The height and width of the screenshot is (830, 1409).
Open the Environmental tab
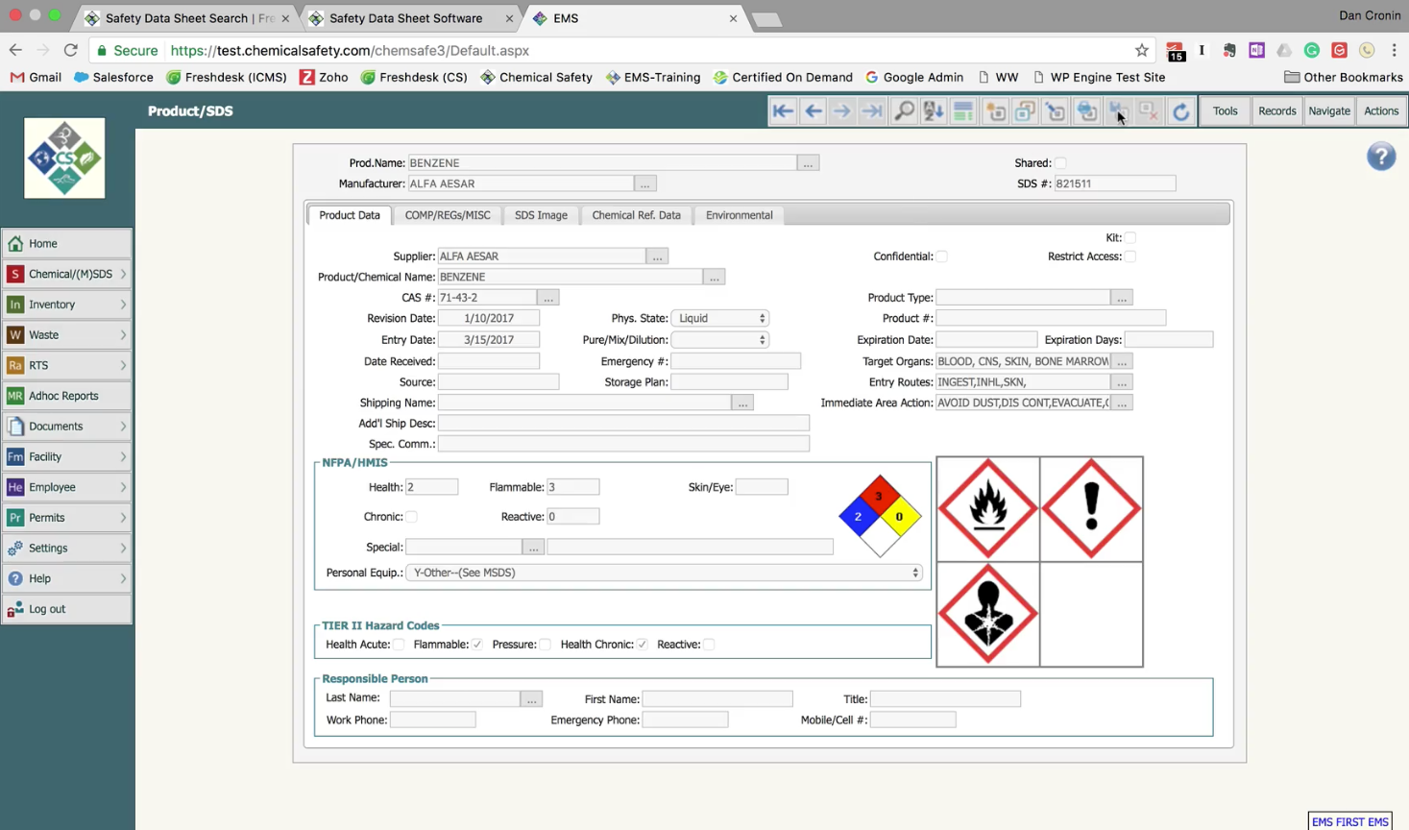tap(739, 215)
